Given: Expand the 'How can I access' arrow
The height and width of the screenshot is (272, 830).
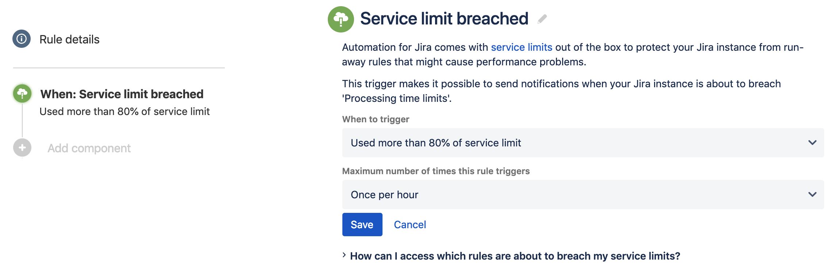Looking at the screenshot, I should (x=344, y=256).
